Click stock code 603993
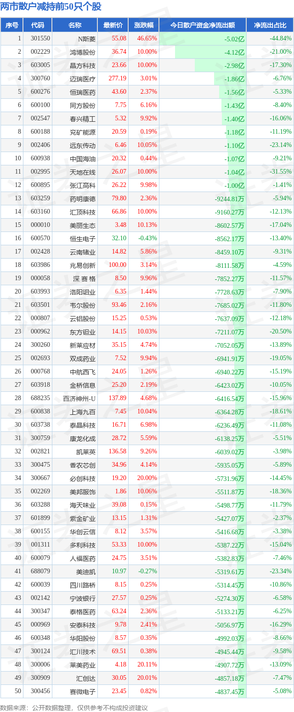 pyautogui.click(x=40, y=292)
